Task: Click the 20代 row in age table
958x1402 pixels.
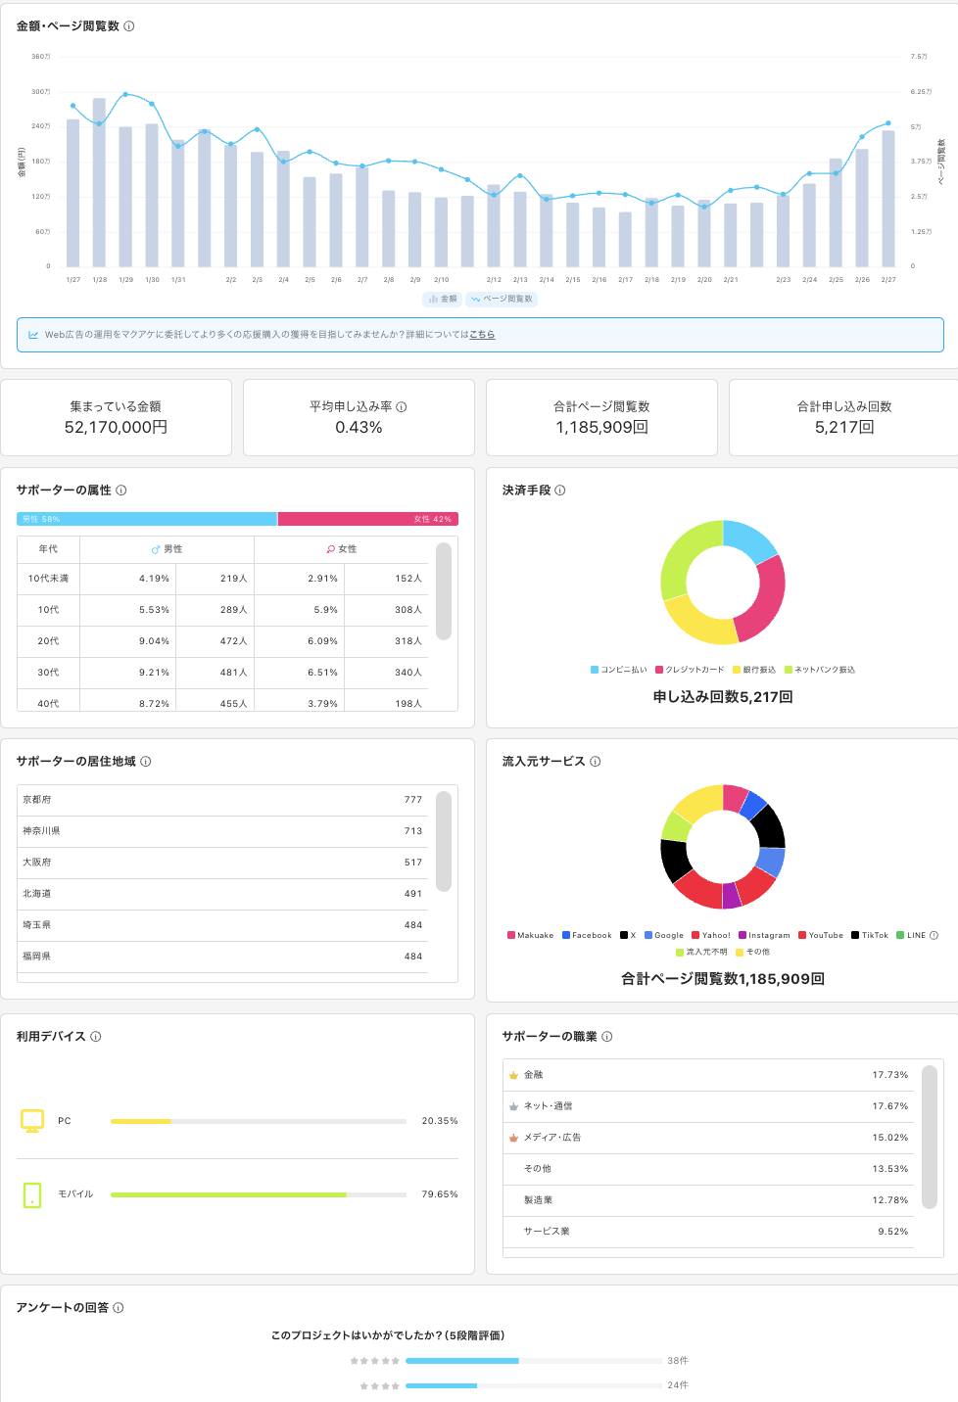Action: [x=222, y=641]
